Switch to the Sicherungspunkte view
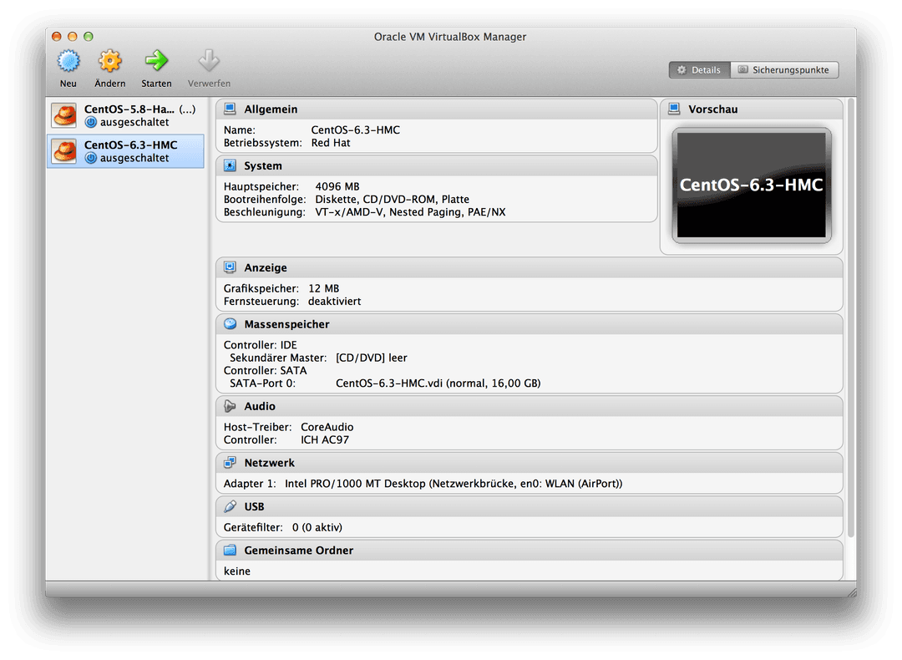This screenshot has width=902, height=660. tap(784, 70)
